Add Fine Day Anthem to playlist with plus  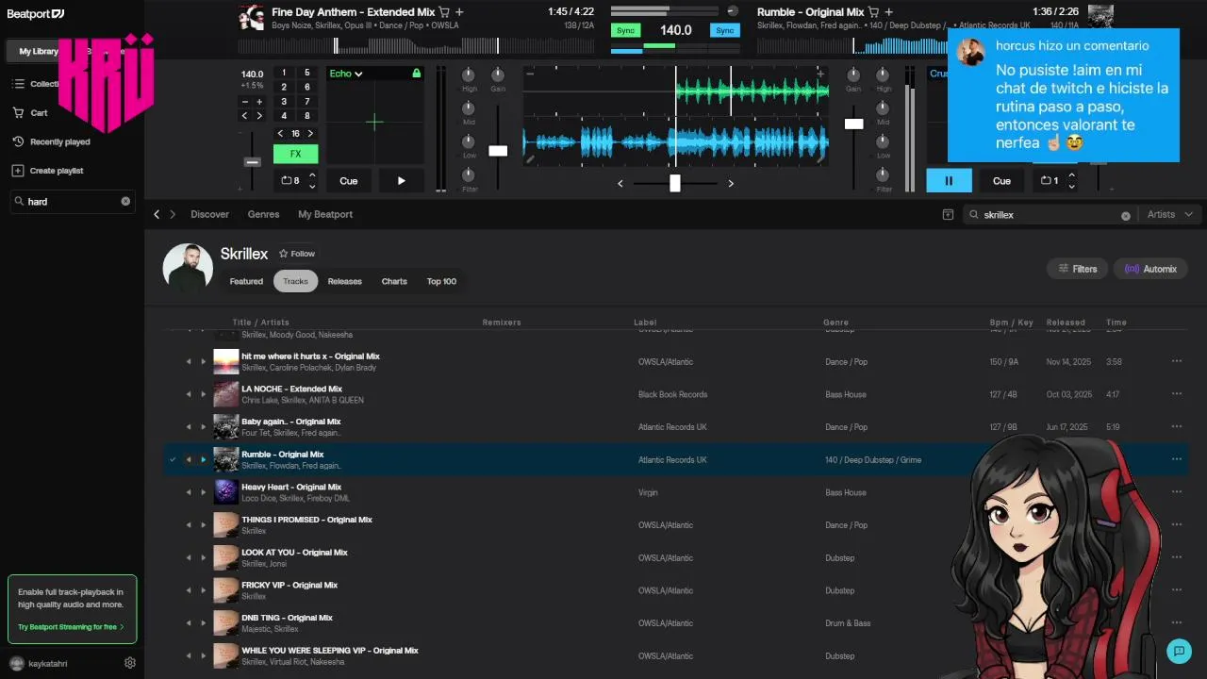tap(459, 12)
